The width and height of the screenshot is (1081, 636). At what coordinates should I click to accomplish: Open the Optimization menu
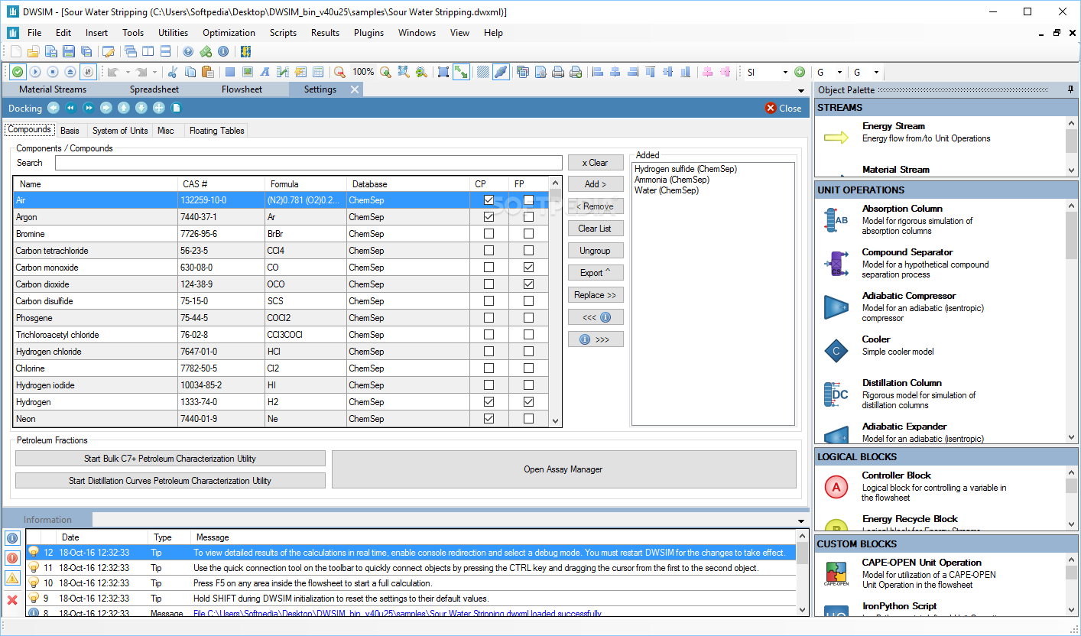click(x=229, y=33)
